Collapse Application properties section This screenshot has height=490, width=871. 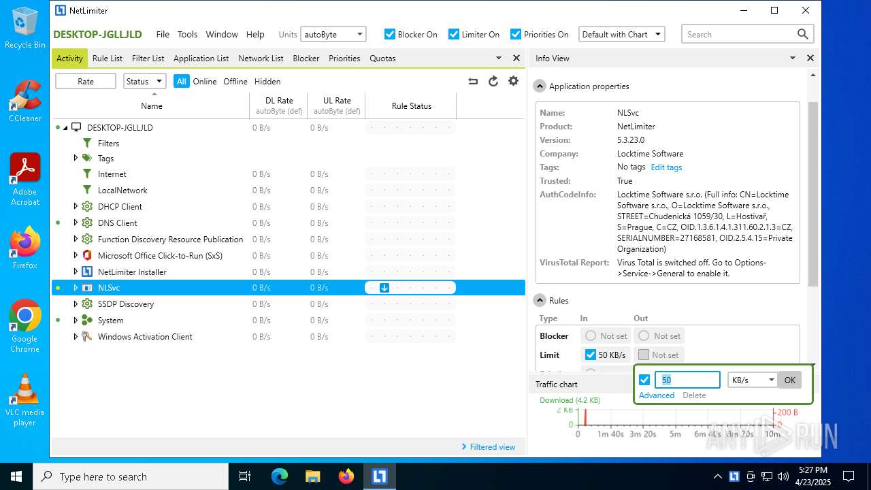[540, 86]
